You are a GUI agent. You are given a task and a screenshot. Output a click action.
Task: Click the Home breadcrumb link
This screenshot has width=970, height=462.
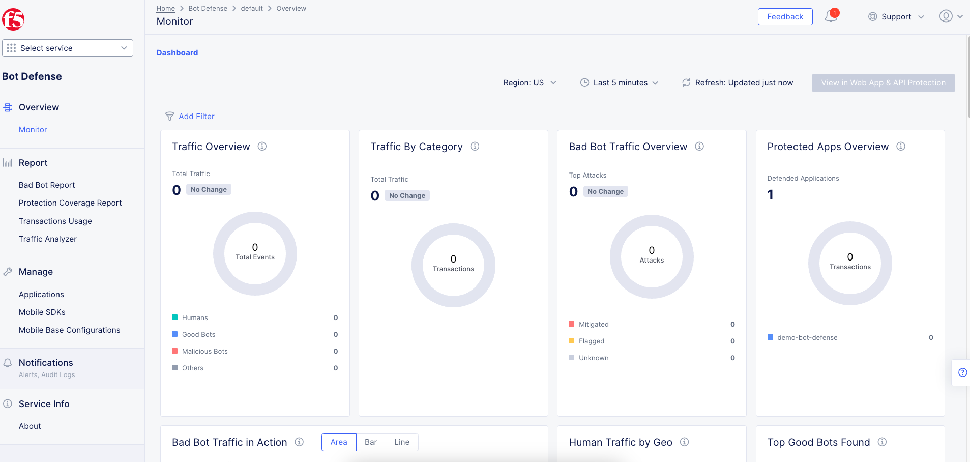166,8
